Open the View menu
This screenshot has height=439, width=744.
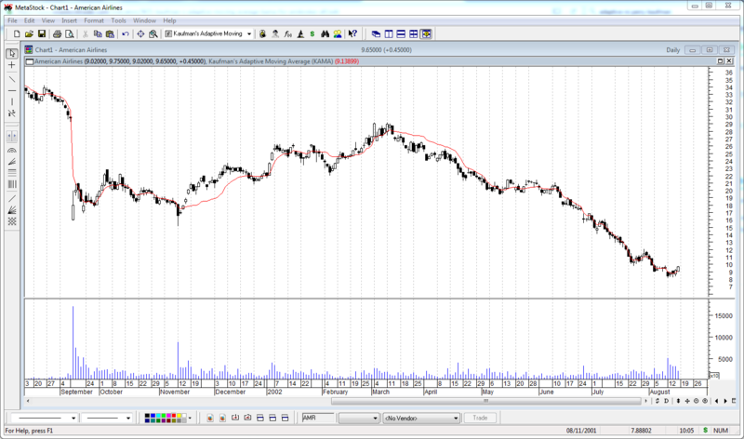48,20
